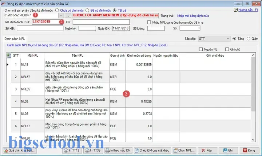The width and height of the screenshot is (262, 156).
Task: Click the vertical scrollbar thumb of NPL list
Action: (253, 84)
